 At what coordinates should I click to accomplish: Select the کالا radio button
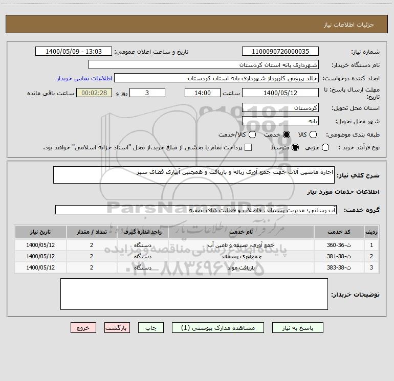(313, 135)
